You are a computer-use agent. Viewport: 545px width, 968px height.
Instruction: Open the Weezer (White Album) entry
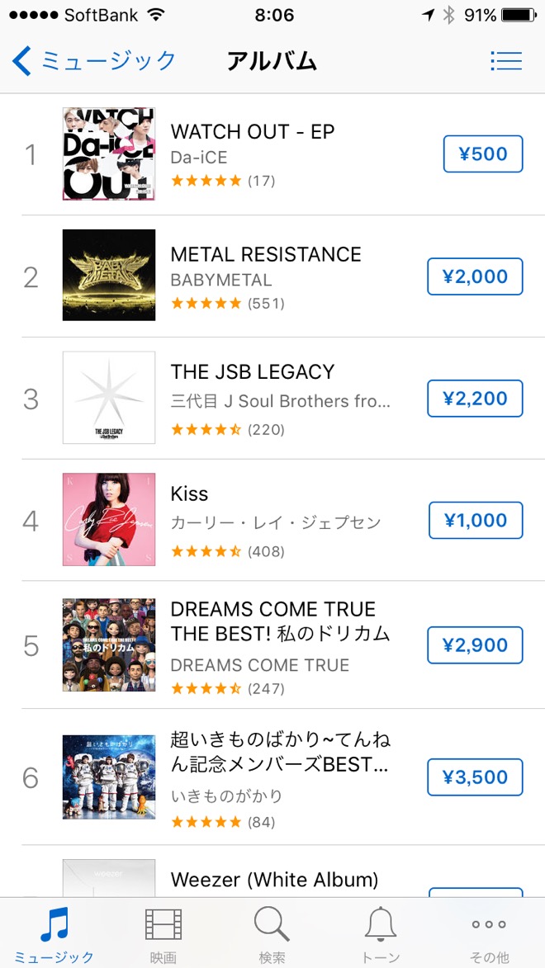pyautogui.click(x=274, y=880)
